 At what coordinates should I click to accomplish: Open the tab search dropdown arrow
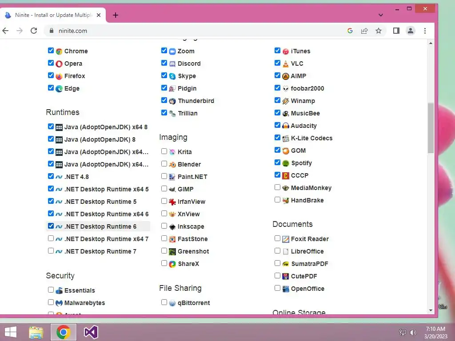[x=381, y=15]
